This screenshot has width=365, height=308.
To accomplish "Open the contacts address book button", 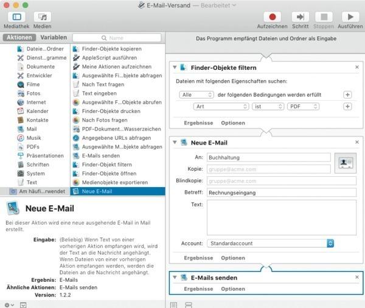I will [x=346, y=163].
